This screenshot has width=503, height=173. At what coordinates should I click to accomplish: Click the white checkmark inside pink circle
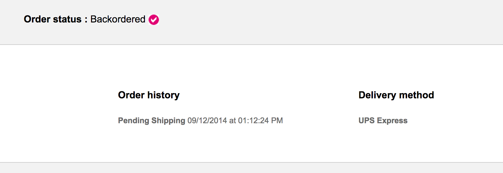click(x=153, y=20)
